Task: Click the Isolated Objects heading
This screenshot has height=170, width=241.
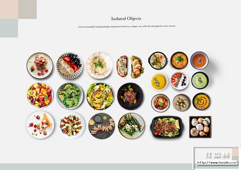Action: tap(126, 18)
